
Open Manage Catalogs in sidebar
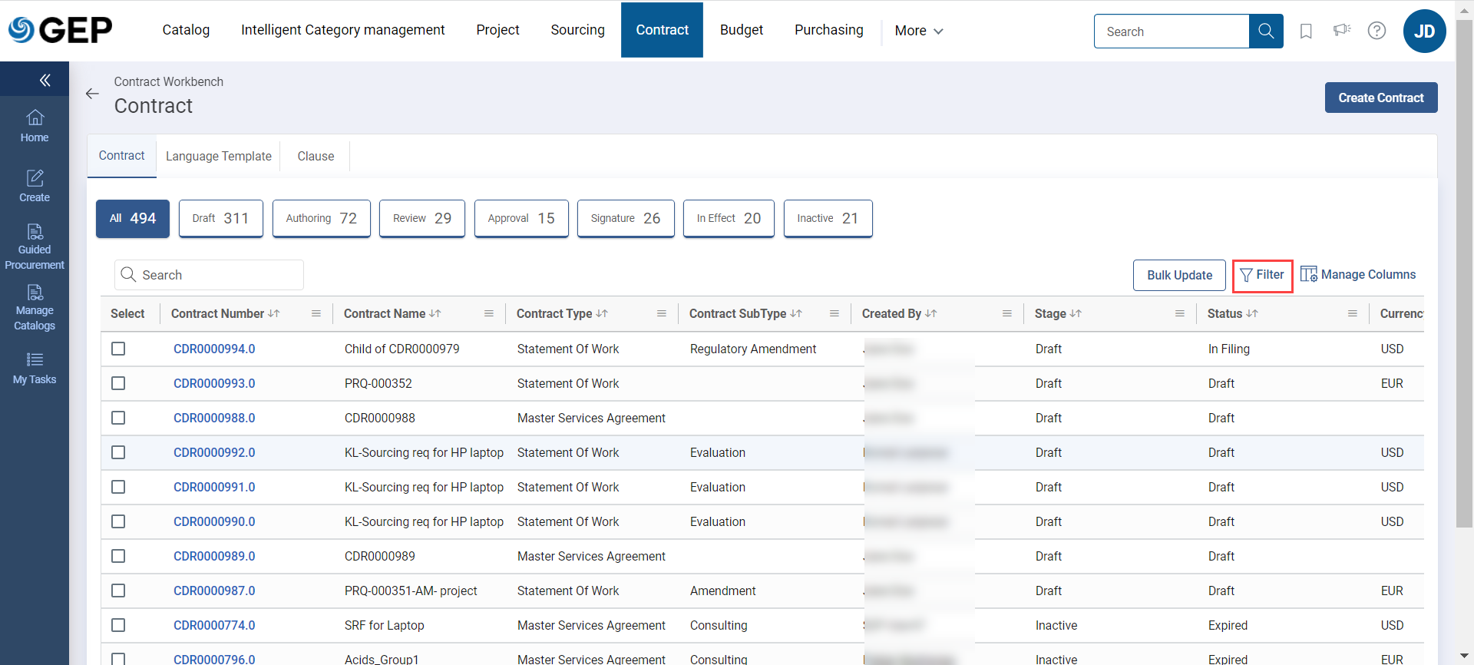click(x=35, y=307)
